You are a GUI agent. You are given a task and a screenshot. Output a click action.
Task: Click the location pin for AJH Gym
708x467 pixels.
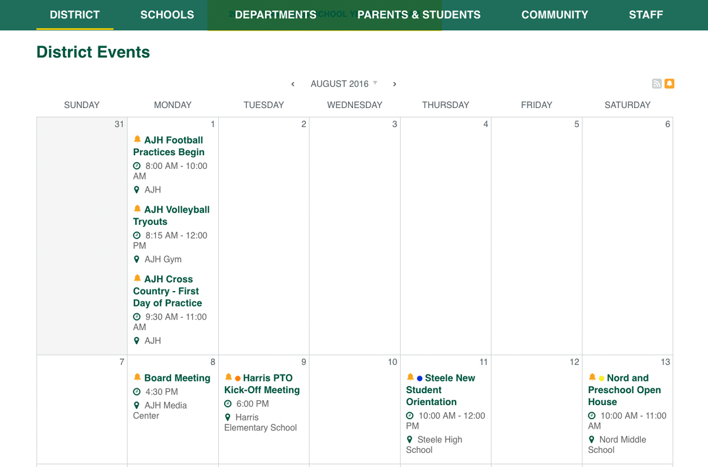[x=137, y=259]
